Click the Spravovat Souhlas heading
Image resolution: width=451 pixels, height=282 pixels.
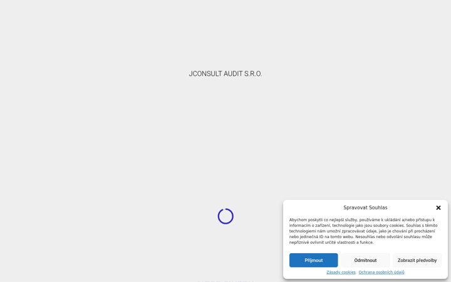[365, 207]
